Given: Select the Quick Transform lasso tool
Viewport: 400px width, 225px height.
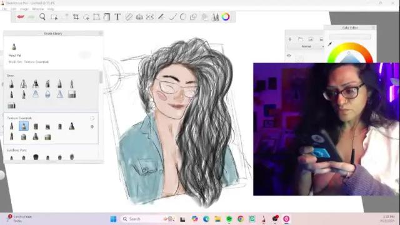Looking at the screenshot, I should pyautogui.click(x=86, y=17).
